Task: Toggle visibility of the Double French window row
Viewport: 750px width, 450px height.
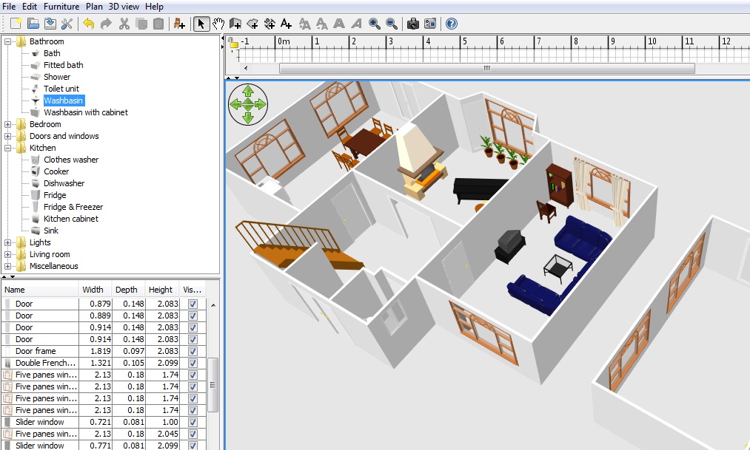Action: [x=192, y=363]
